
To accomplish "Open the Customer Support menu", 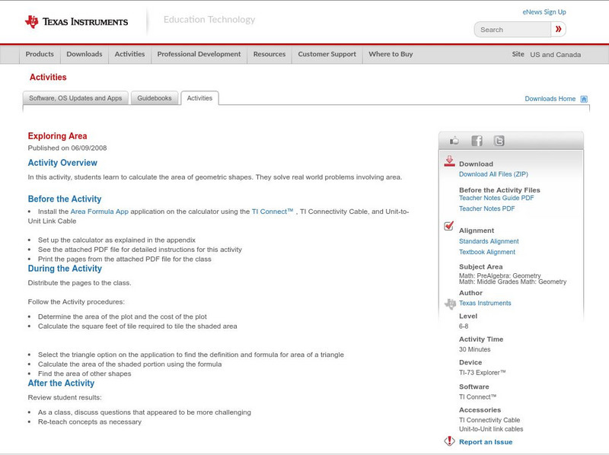I will 327,55.
